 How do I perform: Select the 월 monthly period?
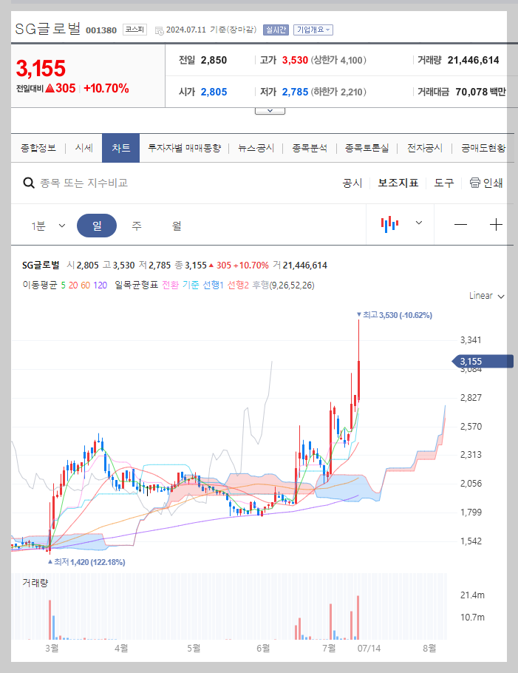177,226
